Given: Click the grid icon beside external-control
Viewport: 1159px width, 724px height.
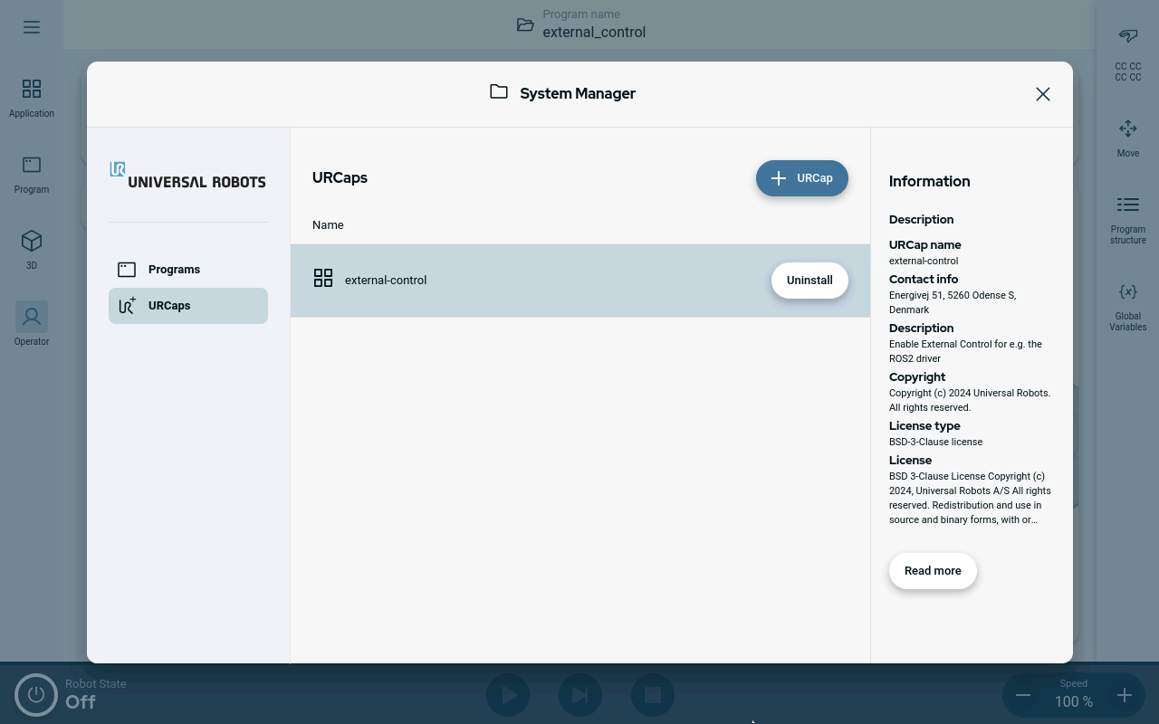Looking at the screenshot, I should 323,278.
